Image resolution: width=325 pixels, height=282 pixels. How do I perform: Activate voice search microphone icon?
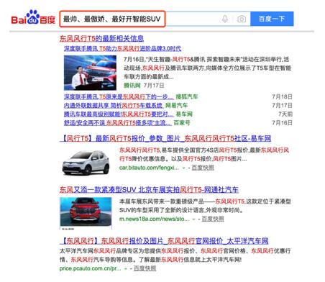coord(225,19)
